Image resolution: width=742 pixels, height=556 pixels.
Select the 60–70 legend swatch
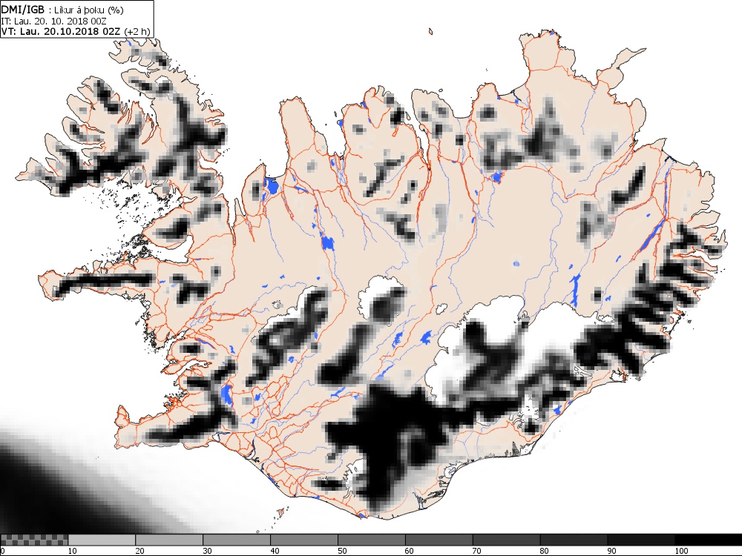click(x=439, y=540)
